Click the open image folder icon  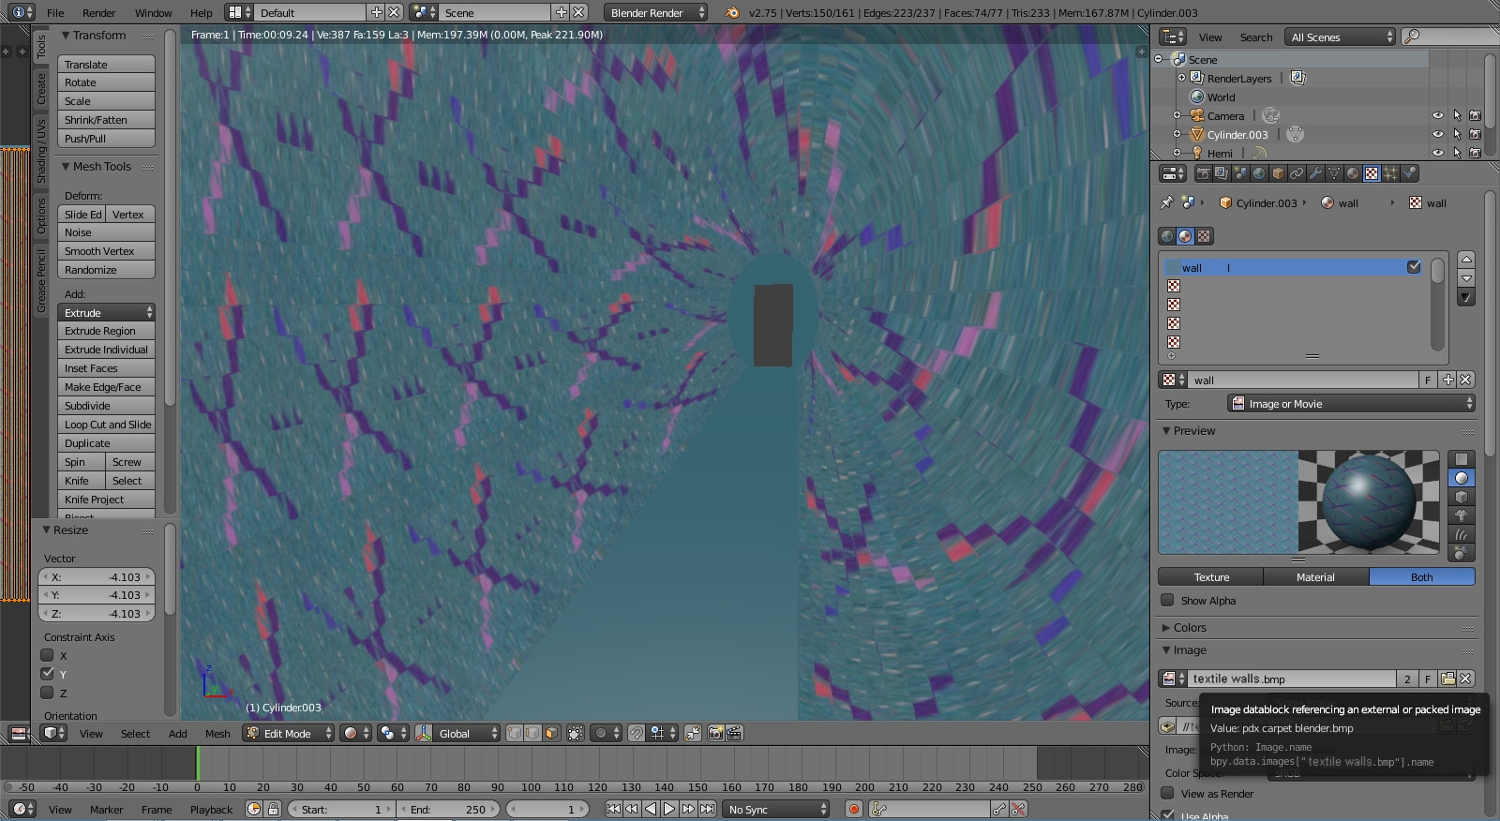click(x=1447, y=679)
